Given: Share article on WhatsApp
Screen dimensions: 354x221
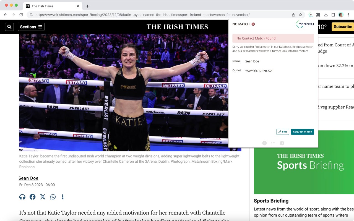Looking at the screenshot, I should tap(53, 197).
